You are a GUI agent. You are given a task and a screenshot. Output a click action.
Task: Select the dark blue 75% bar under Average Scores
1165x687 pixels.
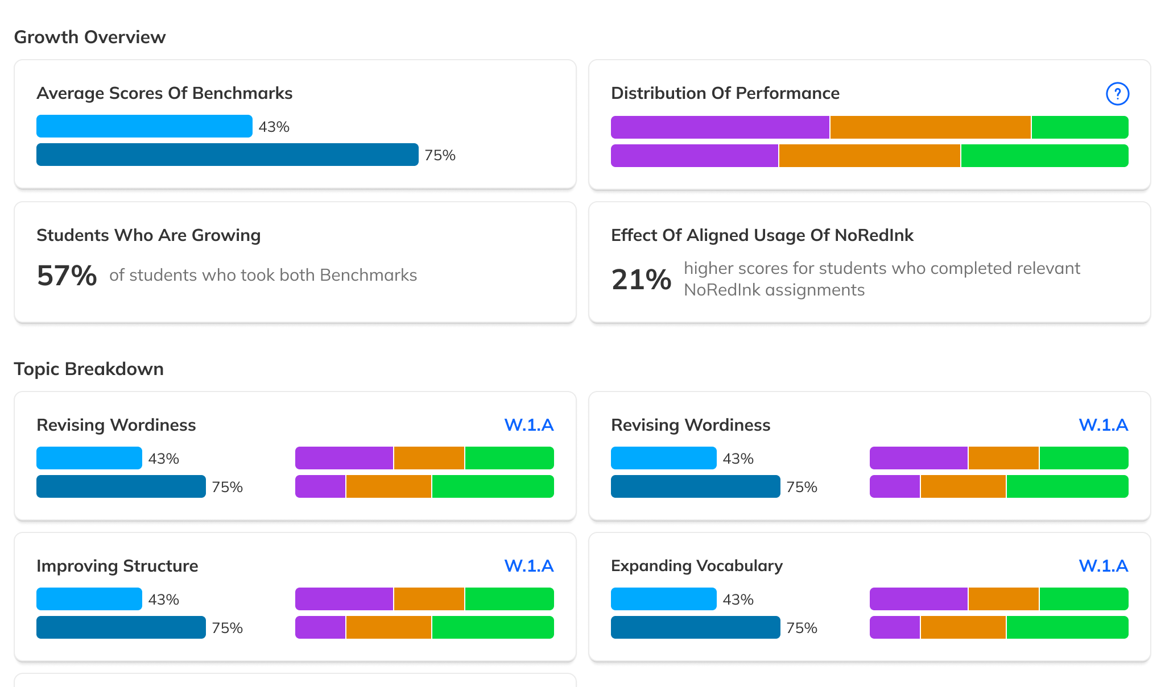coord(227,155)
